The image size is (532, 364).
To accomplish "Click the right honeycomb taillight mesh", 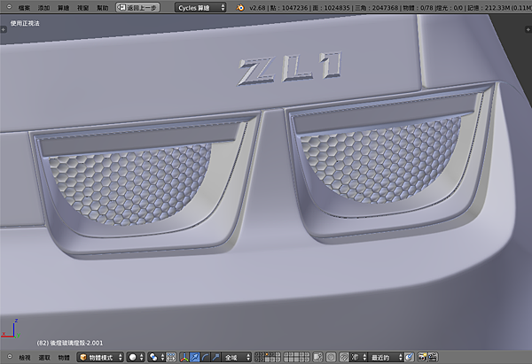I will point(380,159).
